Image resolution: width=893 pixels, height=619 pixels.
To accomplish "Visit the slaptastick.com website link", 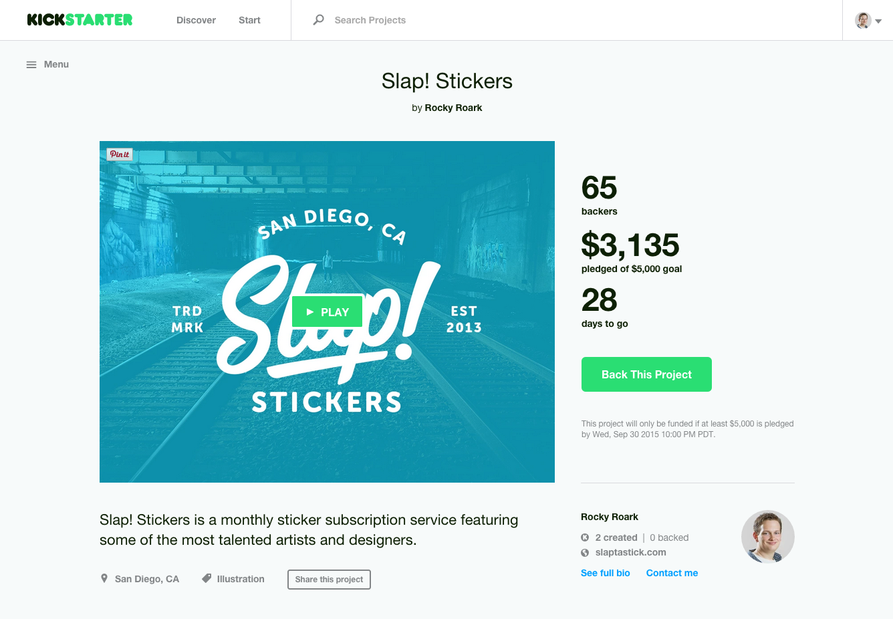I will [x=630, y=552].
